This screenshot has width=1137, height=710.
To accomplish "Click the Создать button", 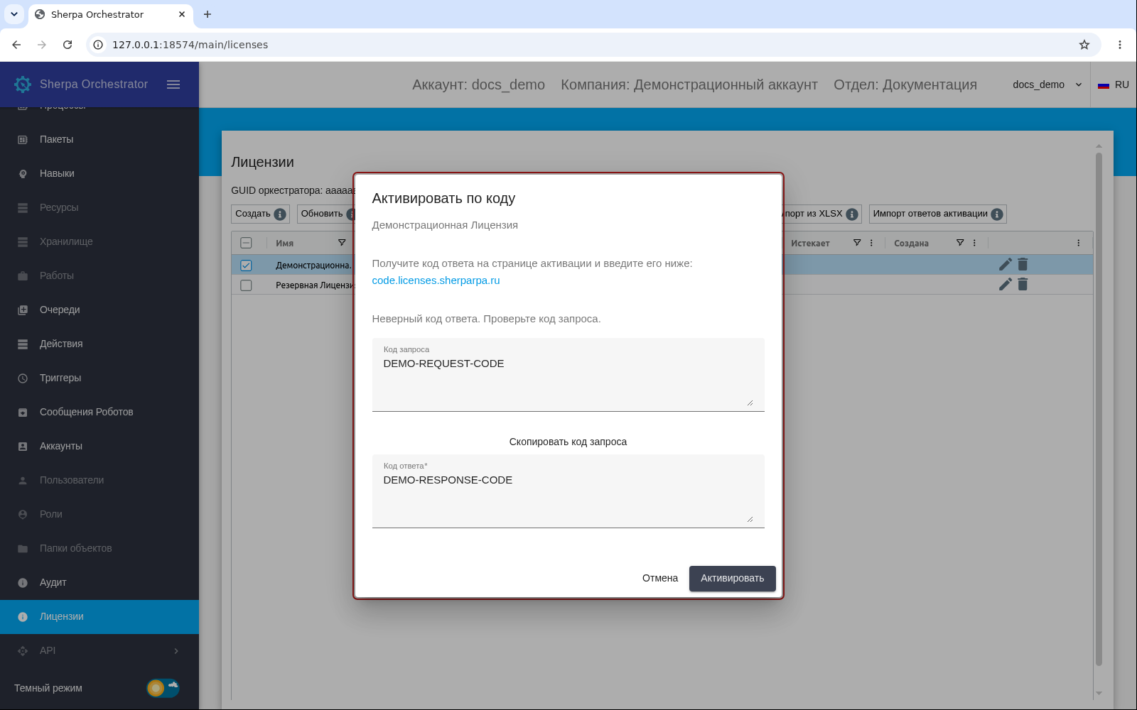I will tap(260, 214).
